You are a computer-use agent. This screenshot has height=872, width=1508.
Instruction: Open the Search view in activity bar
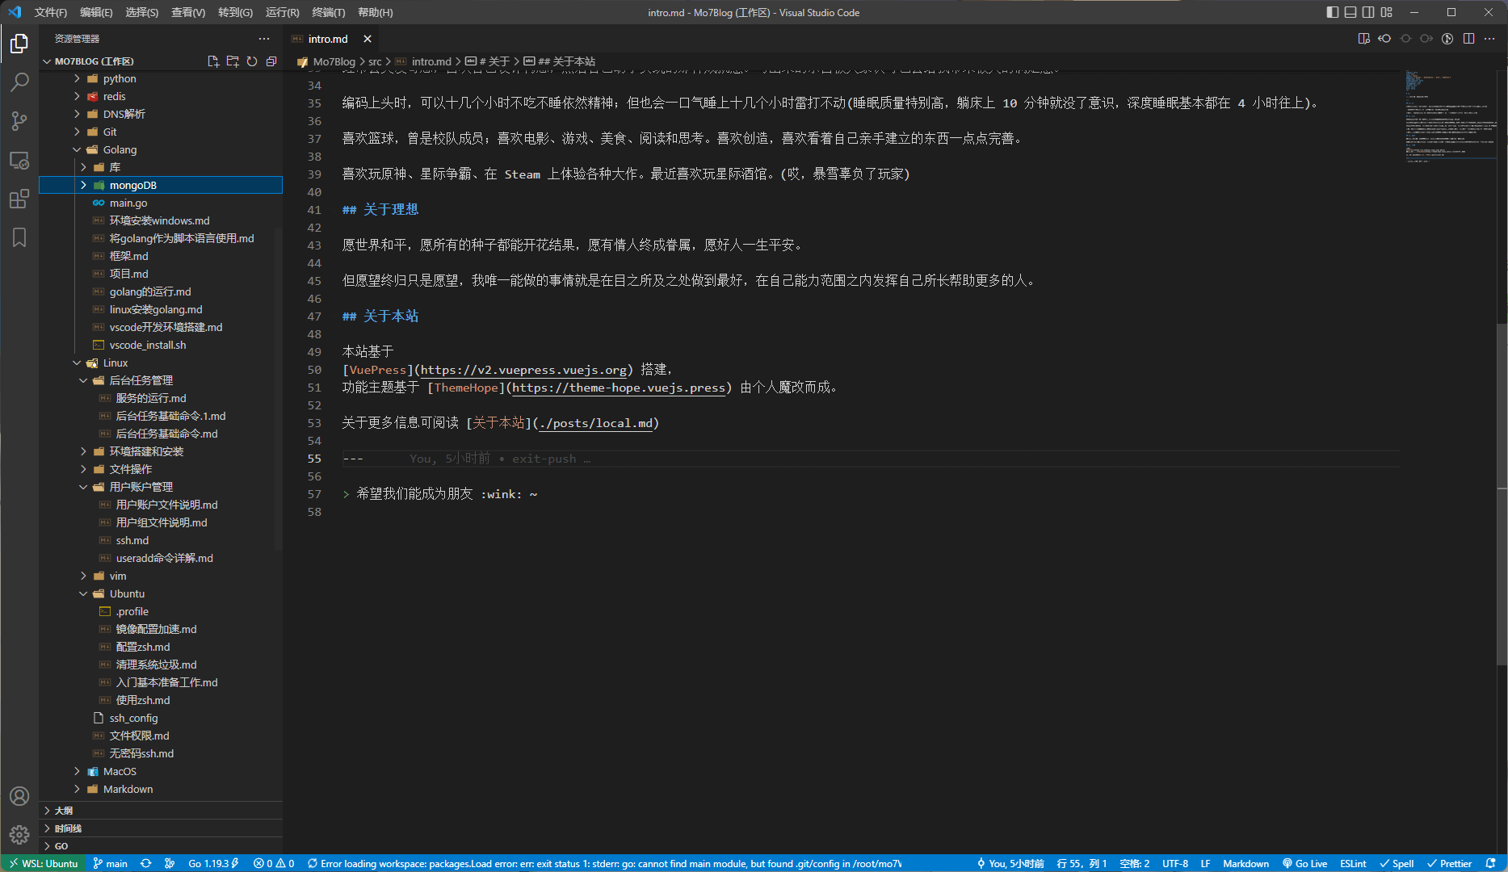click(x=19, y=82)
